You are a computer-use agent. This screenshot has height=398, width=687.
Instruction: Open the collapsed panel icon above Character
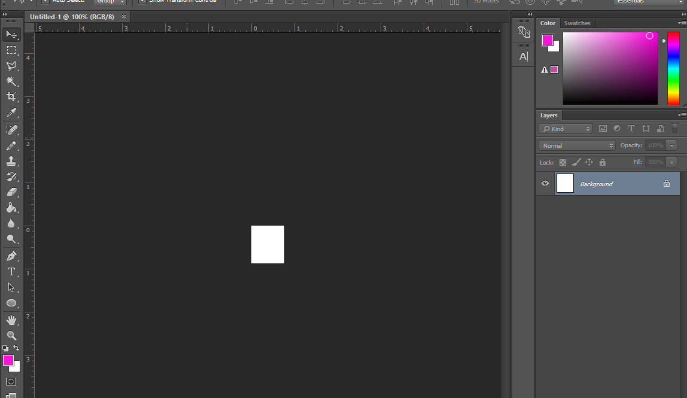point(524,32)
